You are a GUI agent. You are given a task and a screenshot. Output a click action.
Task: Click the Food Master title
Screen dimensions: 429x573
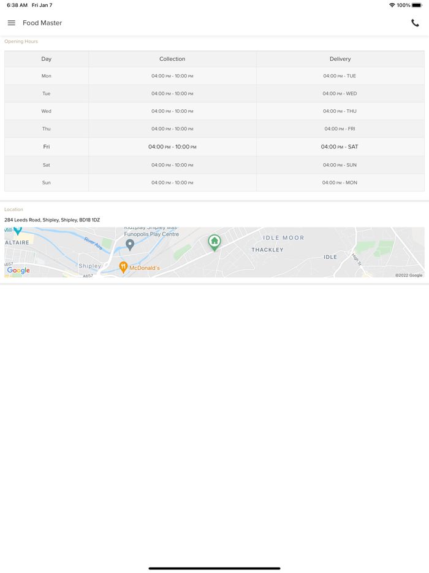click(42, 23)
